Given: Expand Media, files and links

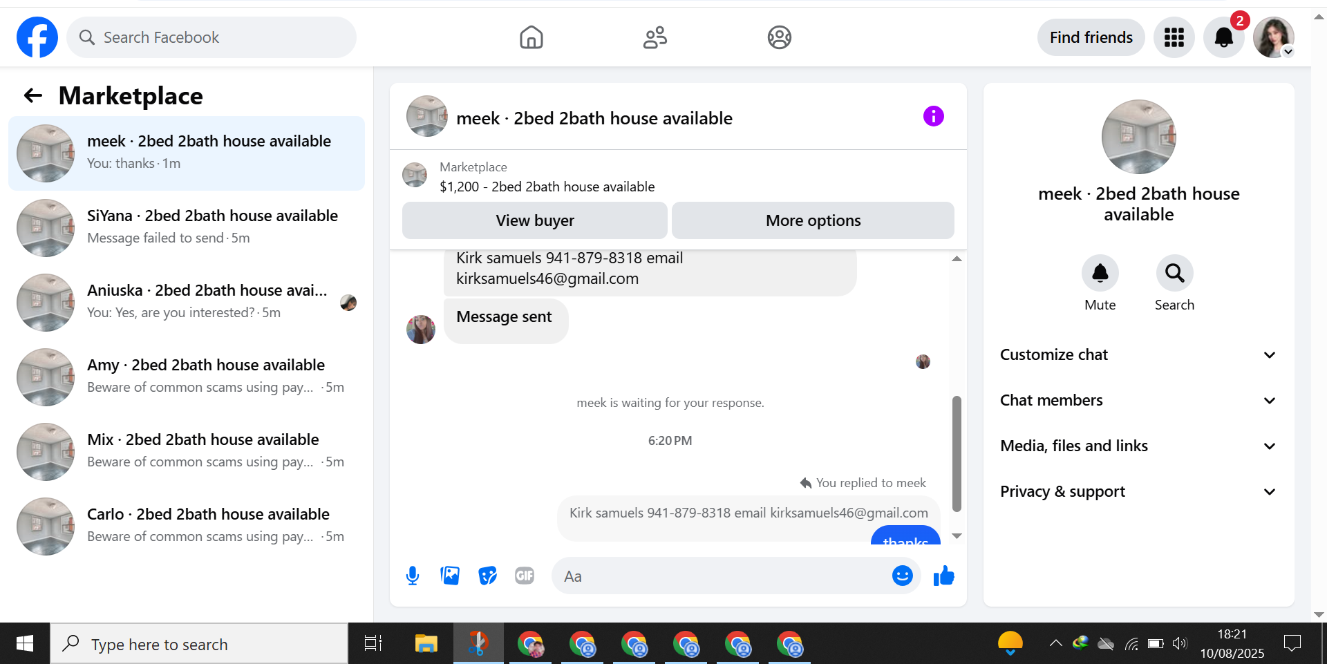Looking at the screenshot, I should click(x=1138, y=446).
